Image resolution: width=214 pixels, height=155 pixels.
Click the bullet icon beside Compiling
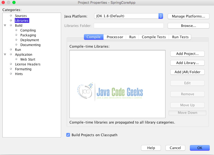pos(16,30)
